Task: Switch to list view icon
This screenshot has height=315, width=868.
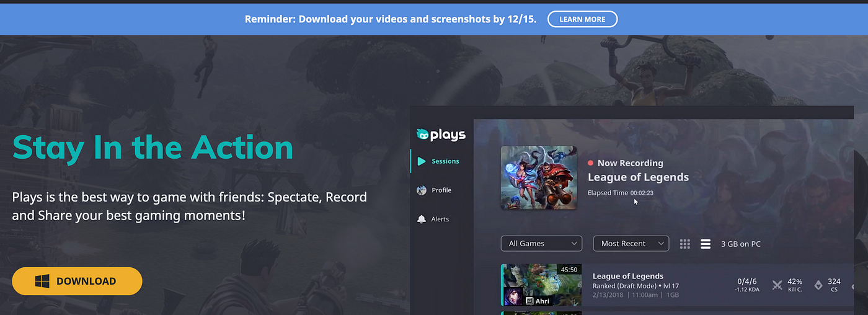Action: tap(706, 244)
